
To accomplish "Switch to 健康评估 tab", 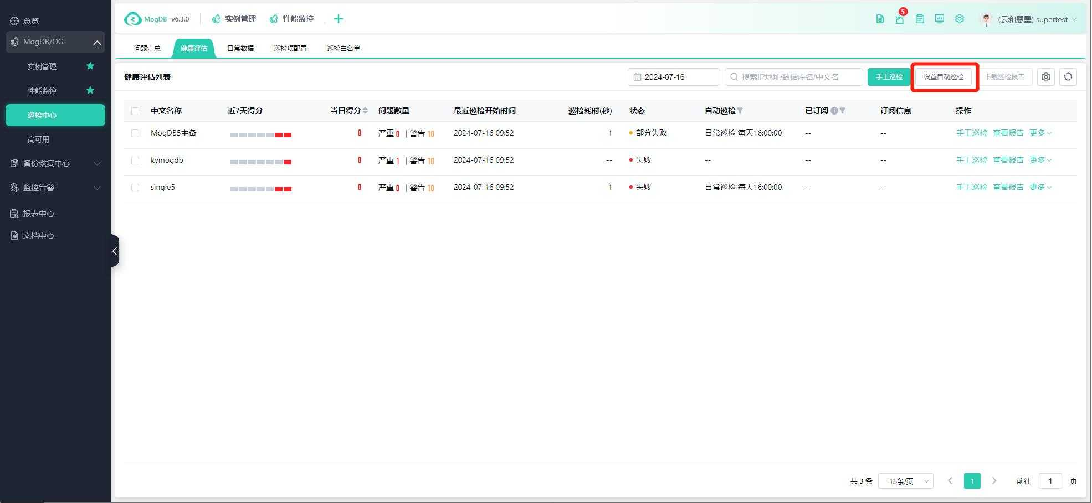I will pyautogui.click(x=194, y=48).
